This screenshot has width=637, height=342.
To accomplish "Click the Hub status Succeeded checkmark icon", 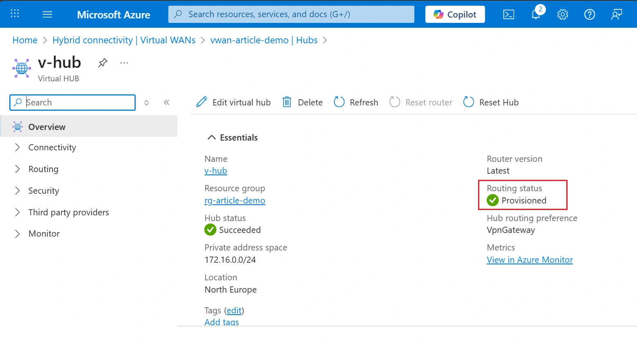I will pos(210,230).
